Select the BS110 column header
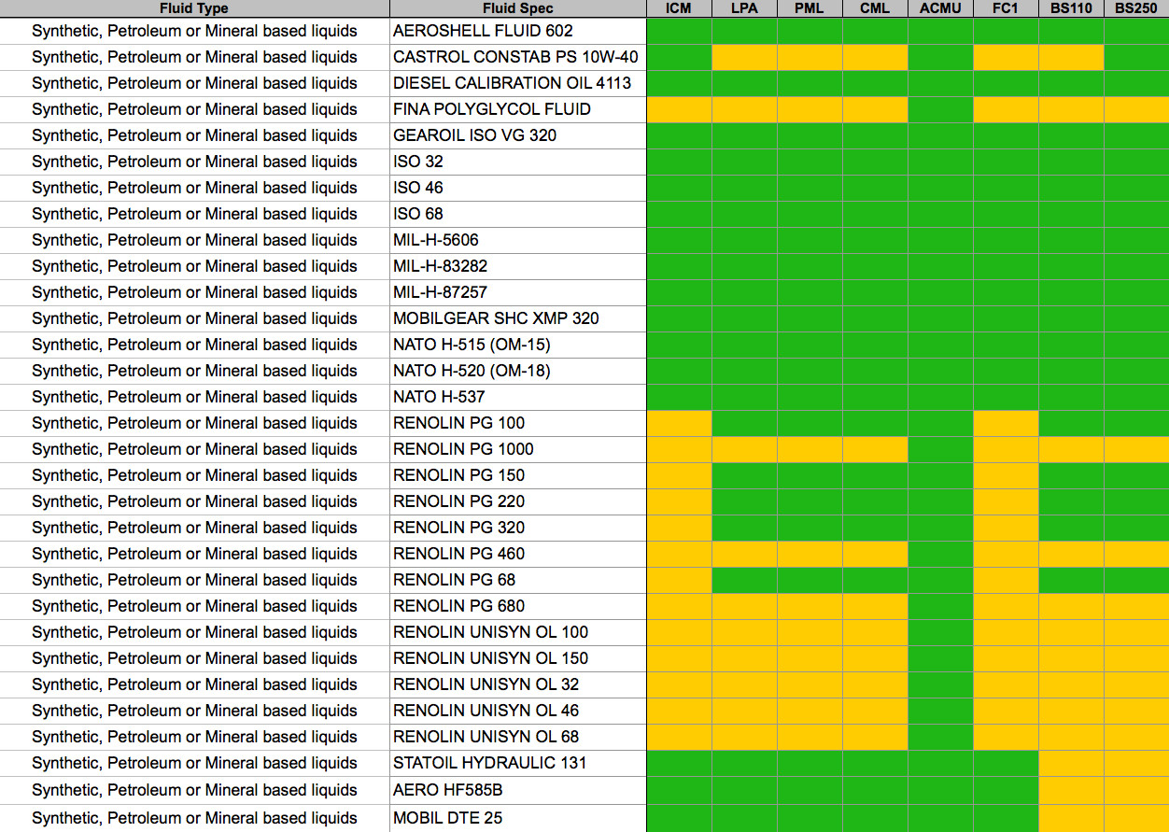Viewport: 1169px width, 832px height. [x=1071, y=8]
